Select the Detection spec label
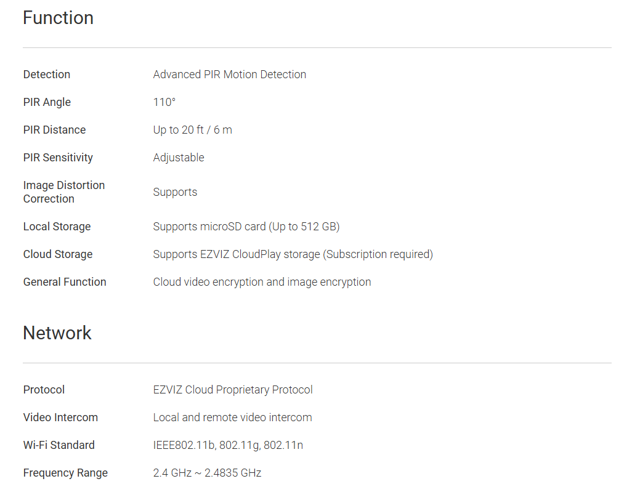 [47, 75]
